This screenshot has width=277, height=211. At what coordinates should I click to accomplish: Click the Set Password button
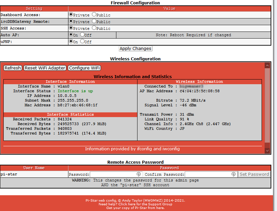pyautogui.click(x=254, y=174)
